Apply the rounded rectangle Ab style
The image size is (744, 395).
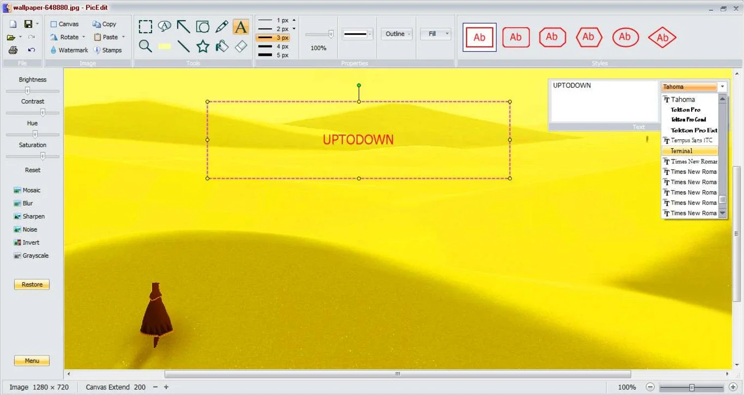[516, 37]
